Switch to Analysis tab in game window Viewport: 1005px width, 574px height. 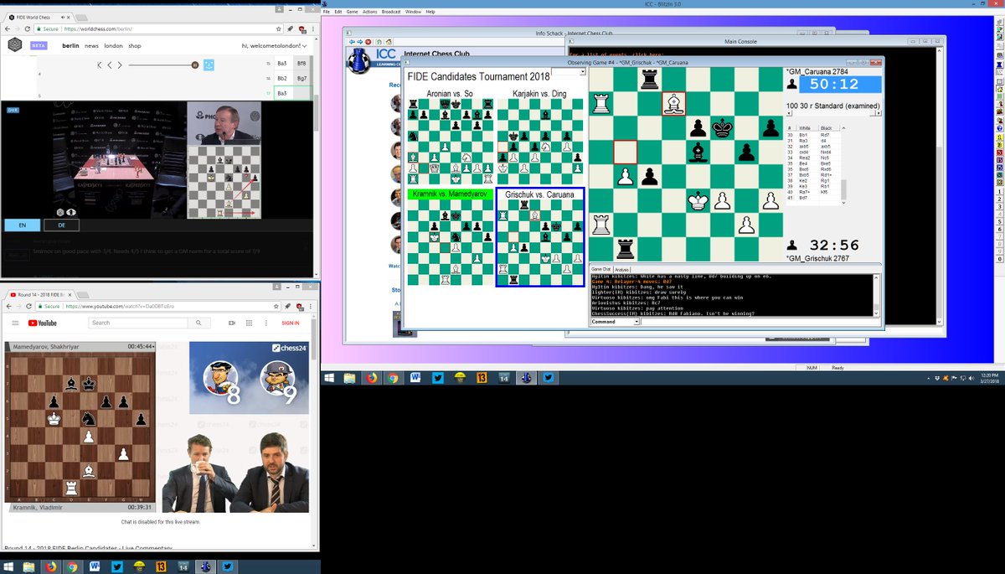click(621, 269)
